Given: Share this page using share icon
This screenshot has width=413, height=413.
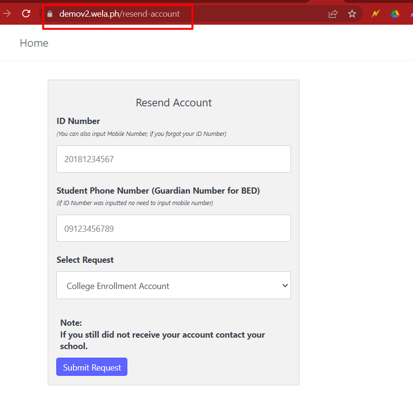Looking at the screenshot, I should [x=333, y=14].
